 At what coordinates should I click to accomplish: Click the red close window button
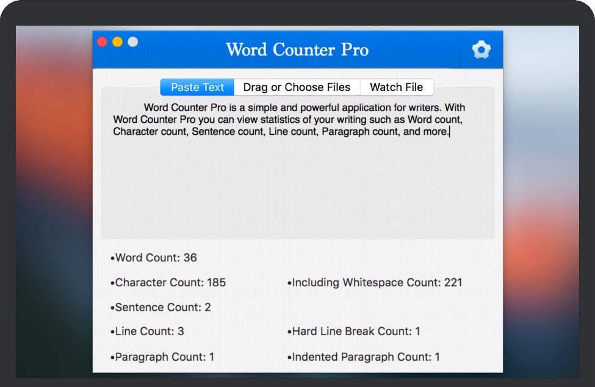(x=103, y=42)
